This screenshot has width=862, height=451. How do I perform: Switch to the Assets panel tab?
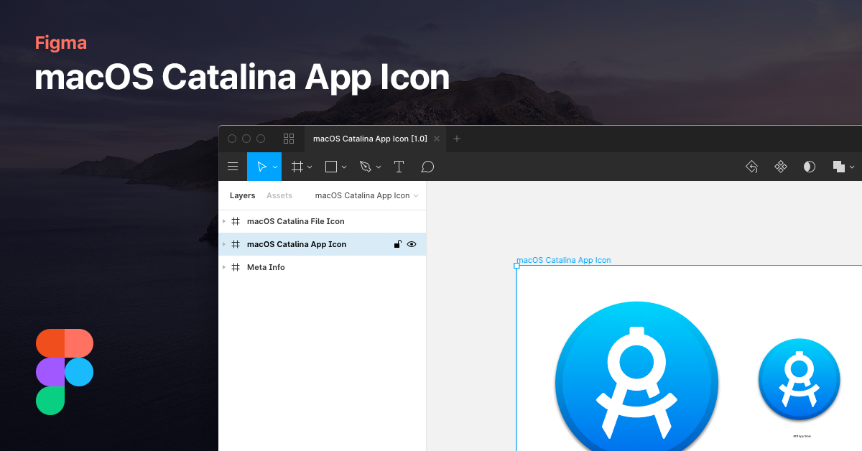tap(279, 195)
